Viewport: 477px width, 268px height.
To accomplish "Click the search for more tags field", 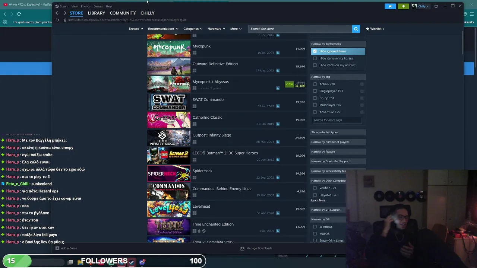I will pos(337,120).
